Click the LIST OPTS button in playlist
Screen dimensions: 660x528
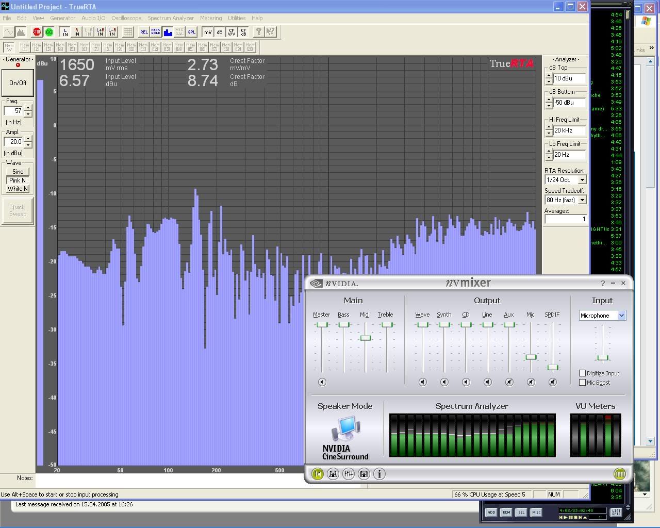(x=616, y=512)
